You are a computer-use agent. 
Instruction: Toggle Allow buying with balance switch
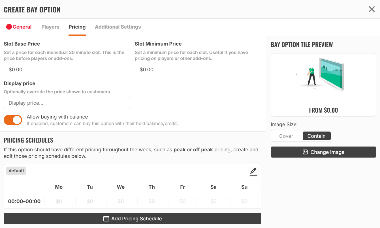13,120
